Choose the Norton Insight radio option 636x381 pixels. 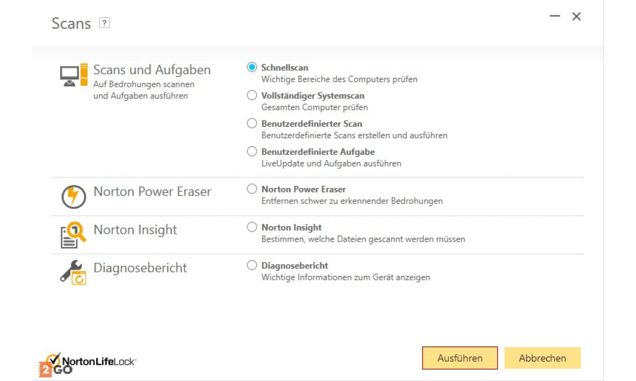coord(252,227)
